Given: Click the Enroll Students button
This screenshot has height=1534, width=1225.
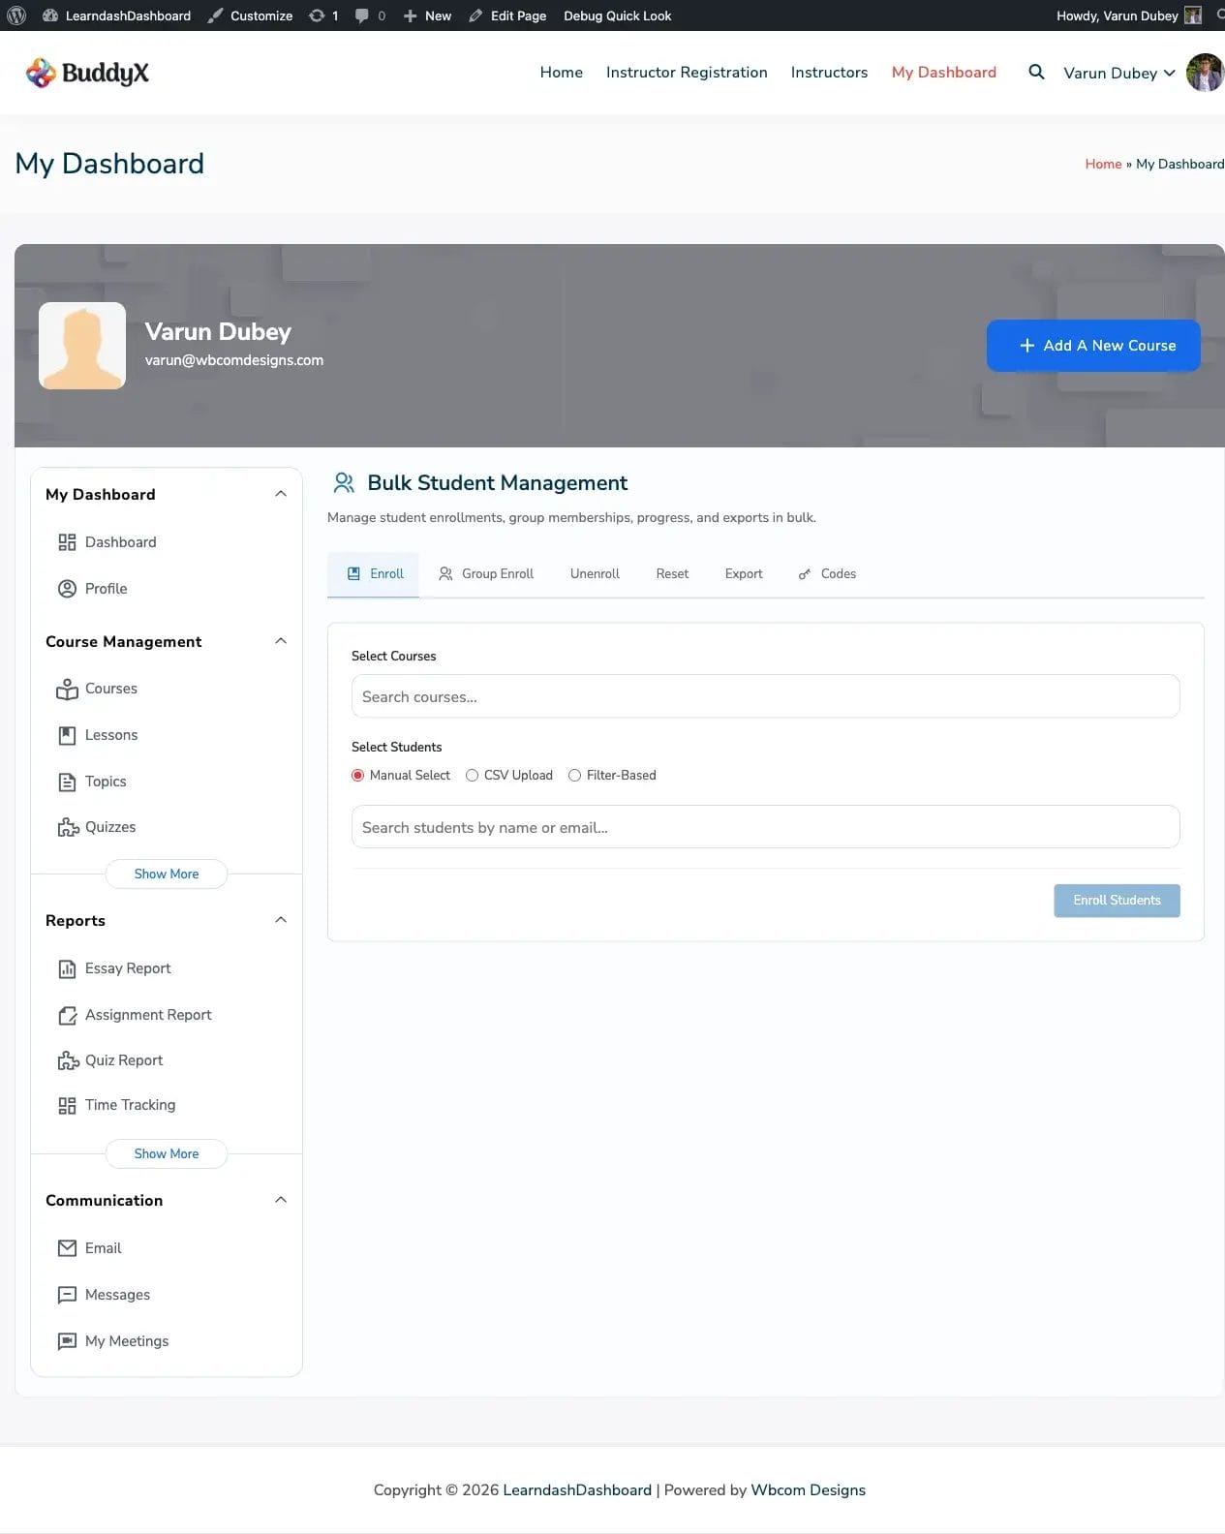Looking at the screenshot, I should [1117, 901].
